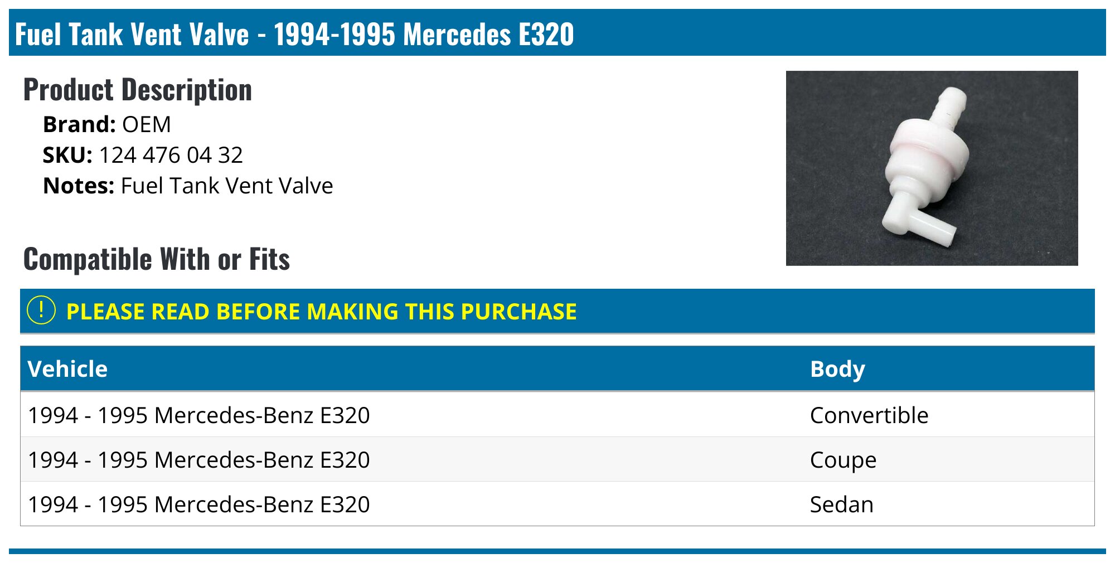Click the Sedan body type cell
The width and height of the screenshot is (1115, 563).
click(x=841, y=504)
